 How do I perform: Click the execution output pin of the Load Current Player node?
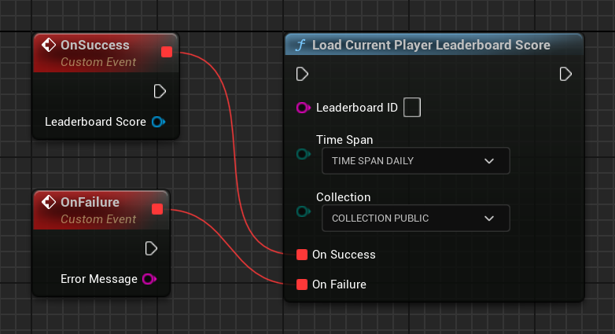tap(565, 74)
